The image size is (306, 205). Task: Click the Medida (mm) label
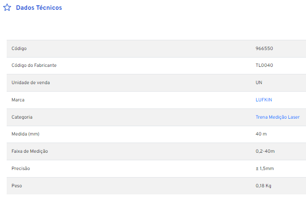coord(25,134)
